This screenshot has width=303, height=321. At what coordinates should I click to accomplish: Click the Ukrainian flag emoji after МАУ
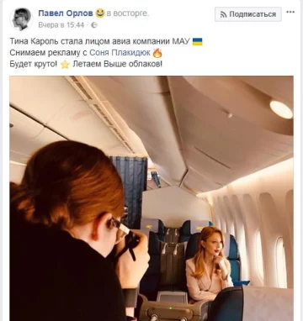197,42
